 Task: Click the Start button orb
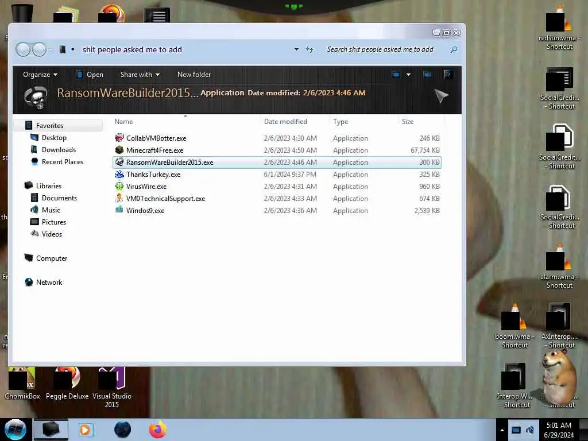tap(16, 430)
